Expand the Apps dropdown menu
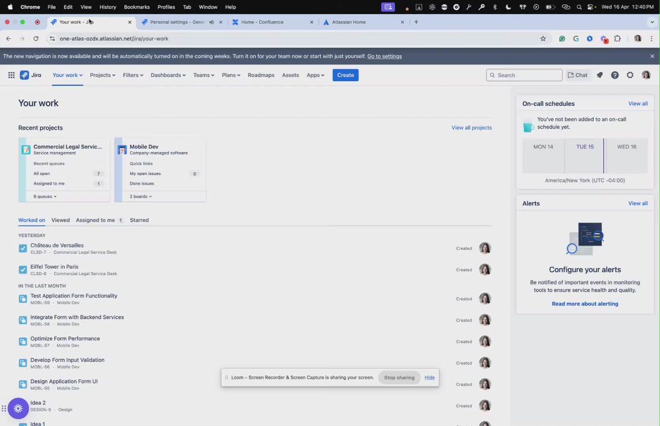Image resolution: width=660 pixels, height=426 pixels. pos(315,75)
